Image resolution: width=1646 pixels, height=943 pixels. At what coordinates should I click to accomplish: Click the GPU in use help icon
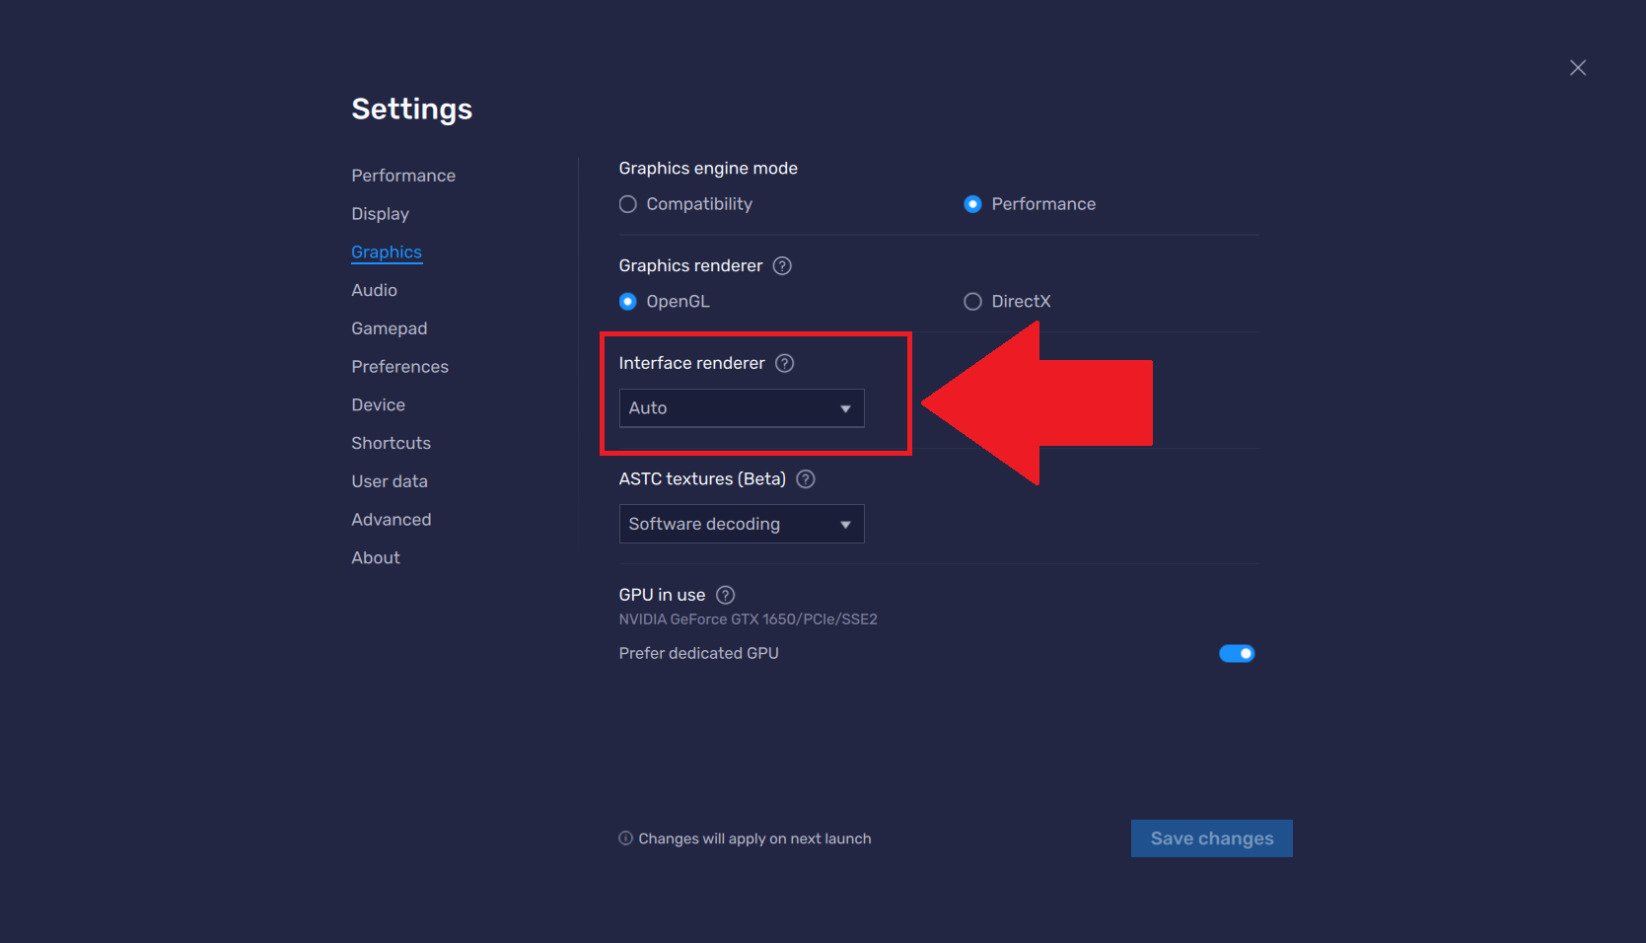click(725, 595)
